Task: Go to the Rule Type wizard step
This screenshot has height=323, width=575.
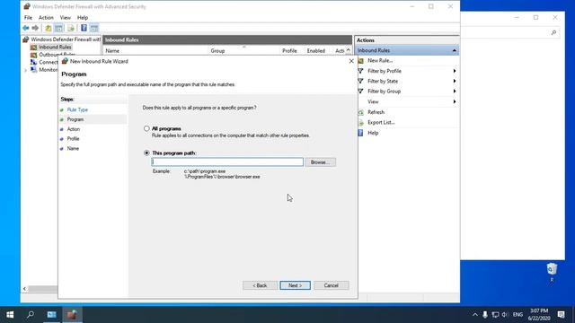Action: tap(77, 109)
